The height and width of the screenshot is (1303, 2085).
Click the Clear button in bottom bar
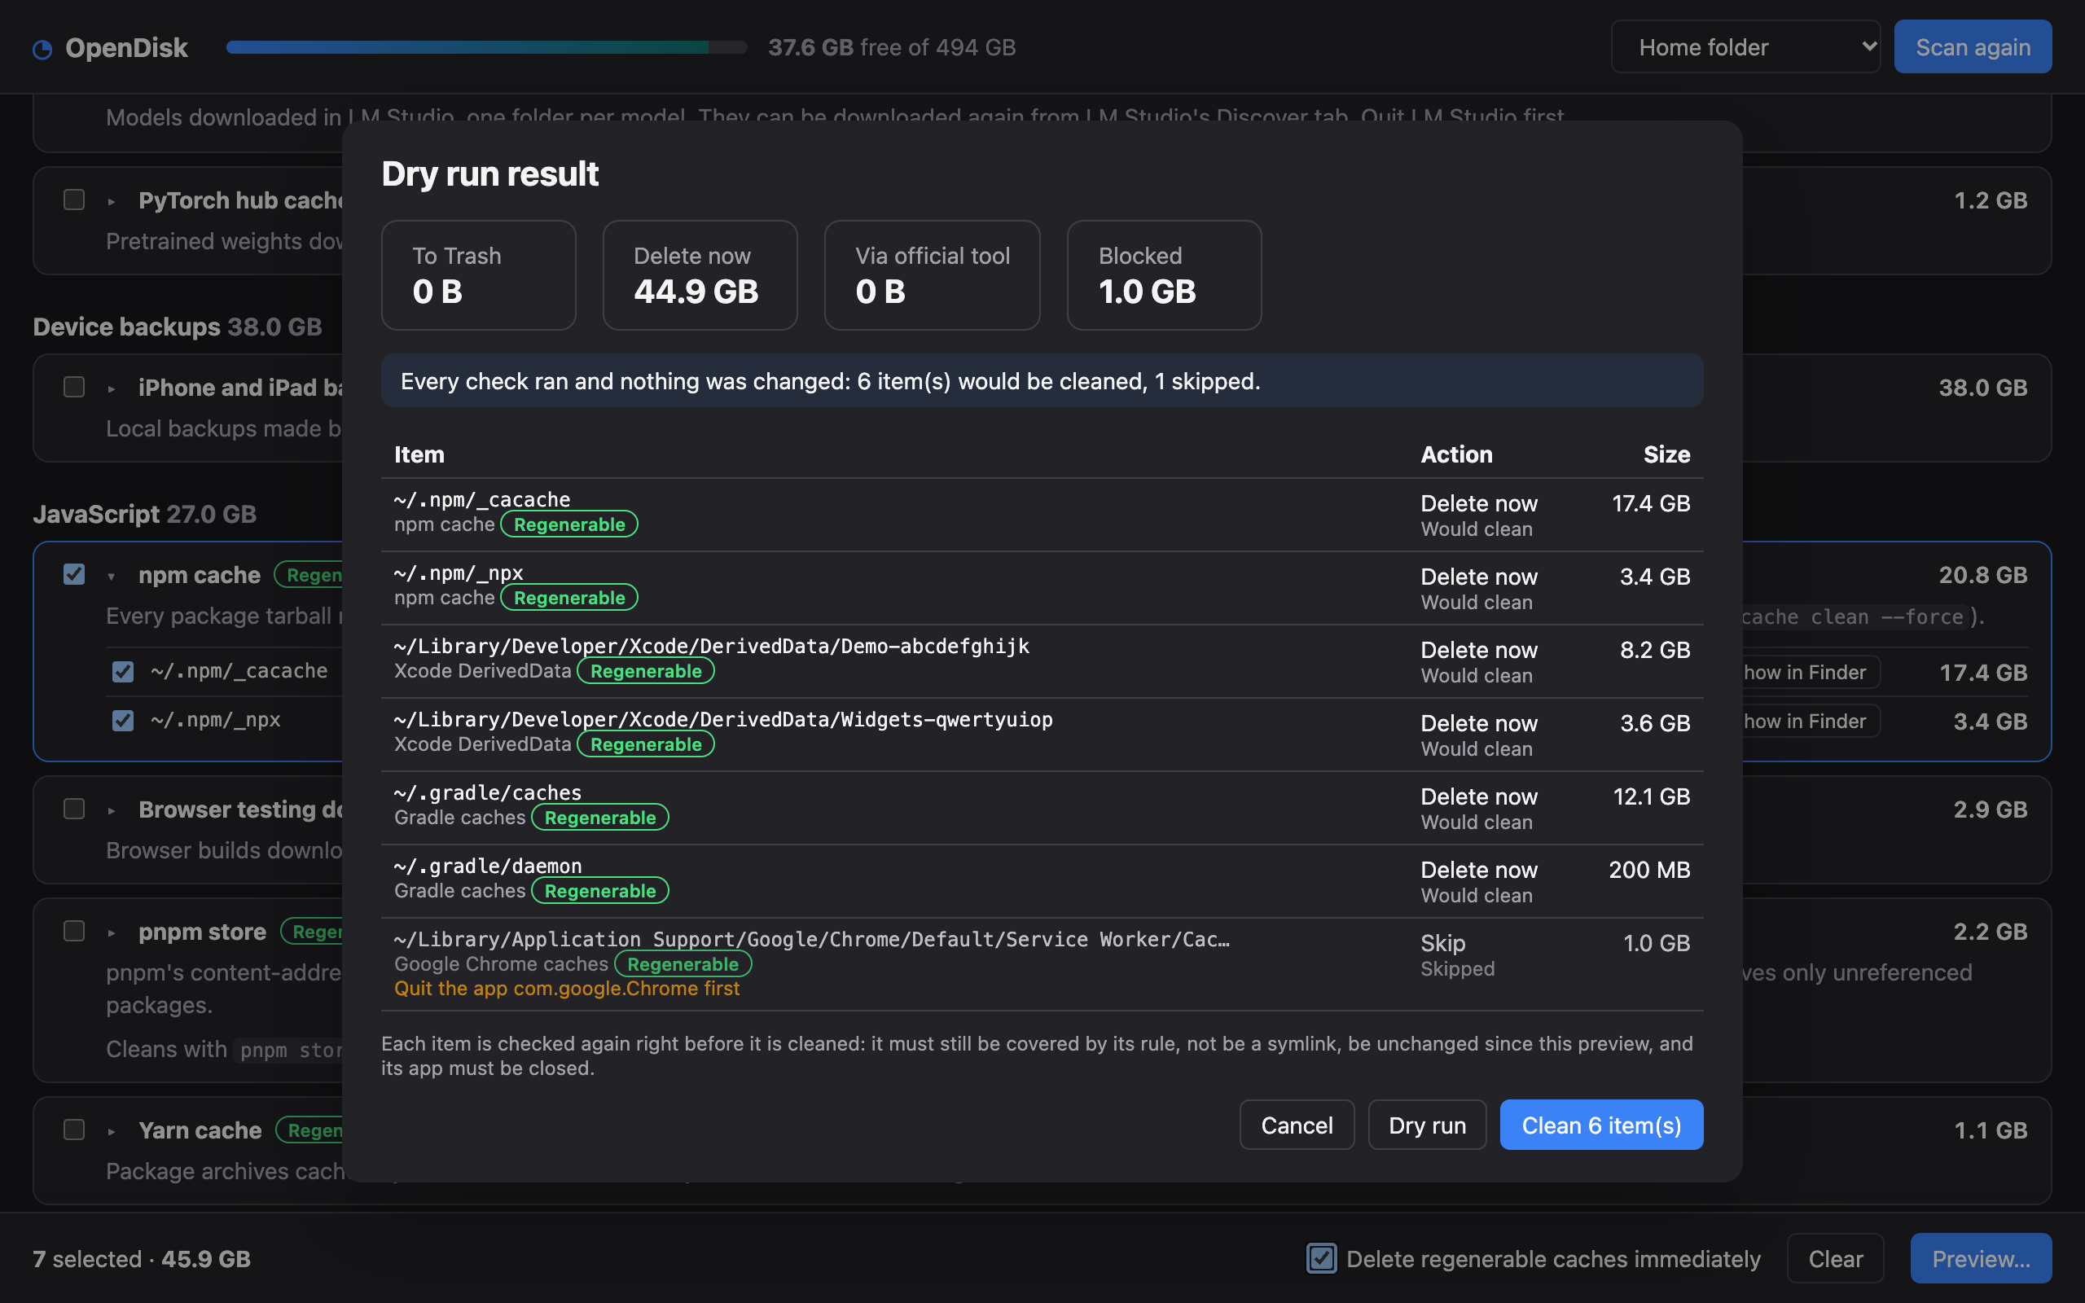pyautogui.click(x=1835, y=1258)
